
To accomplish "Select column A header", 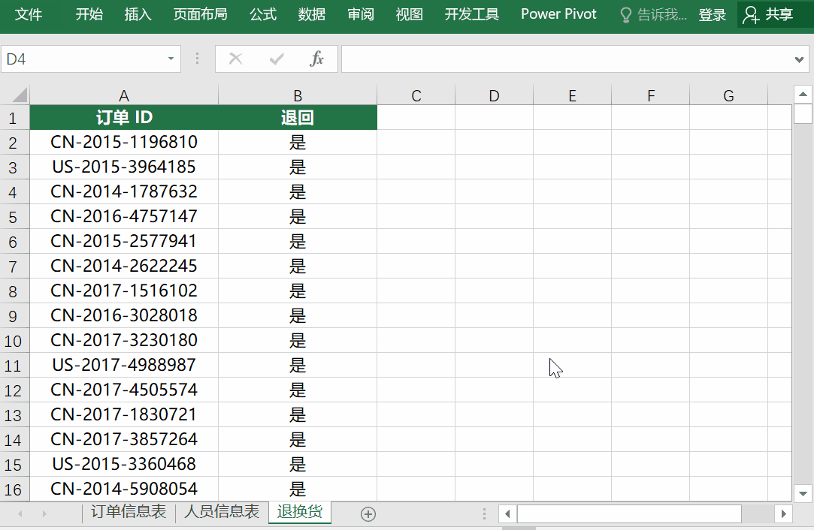I will (x=123, y=95).
